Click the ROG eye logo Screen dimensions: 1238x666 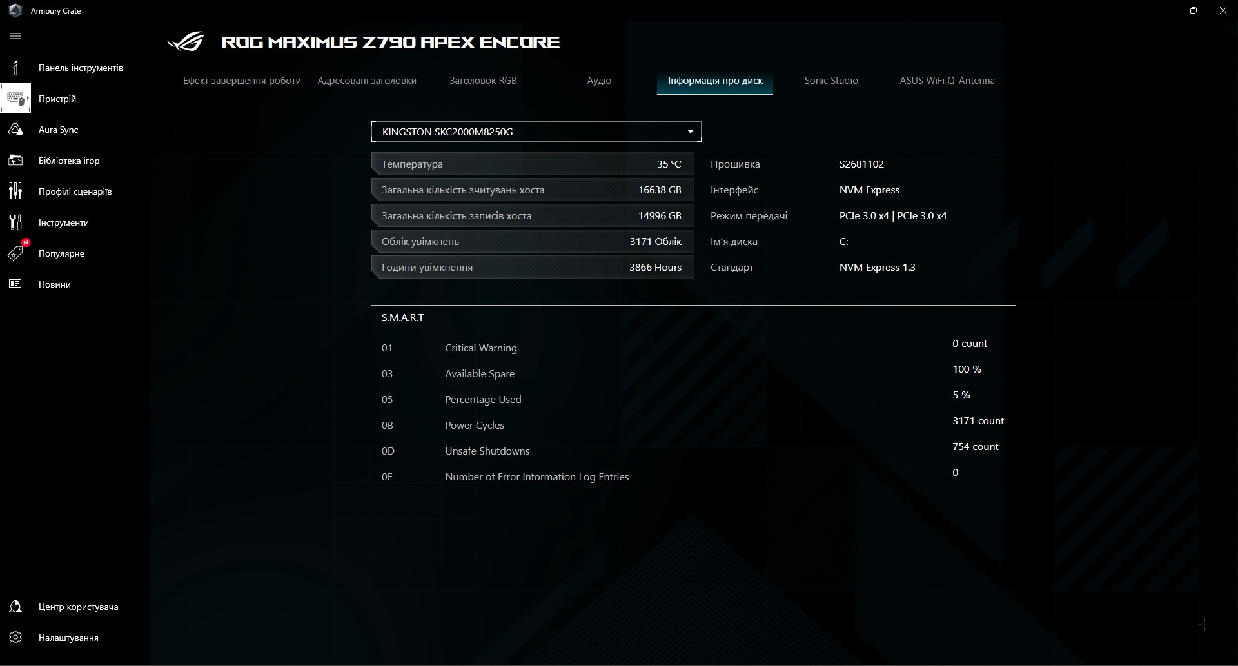coord(185,41)
